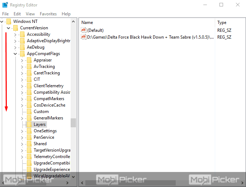Click the AeDebug folder icon
The width and height of the screenshot is (246, 187).
23,47
